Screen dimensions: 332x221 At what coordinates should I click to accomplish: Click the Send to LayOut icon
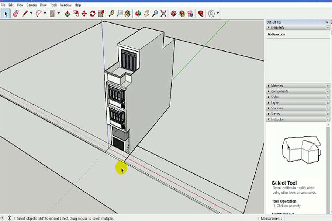pos(190,14)
